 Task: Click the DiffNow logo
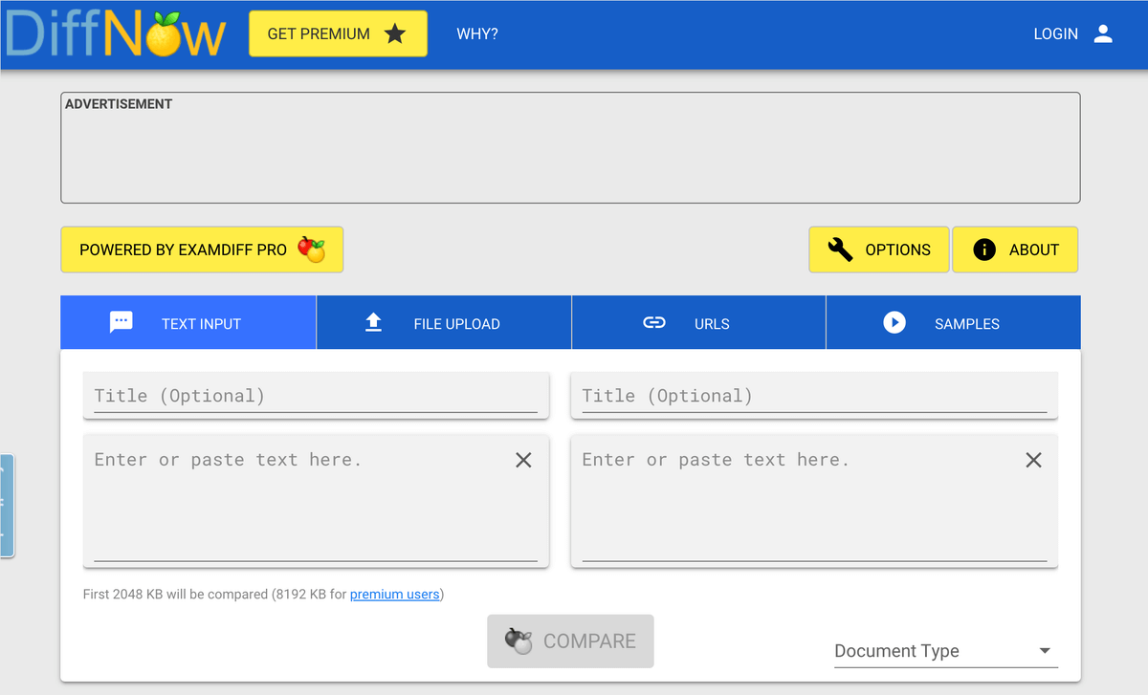tap(116, 34)
